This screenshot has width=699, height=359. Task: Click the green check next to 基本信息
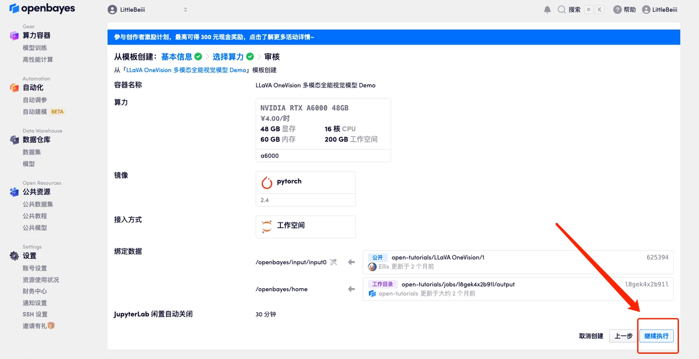[x=198, y=57]
